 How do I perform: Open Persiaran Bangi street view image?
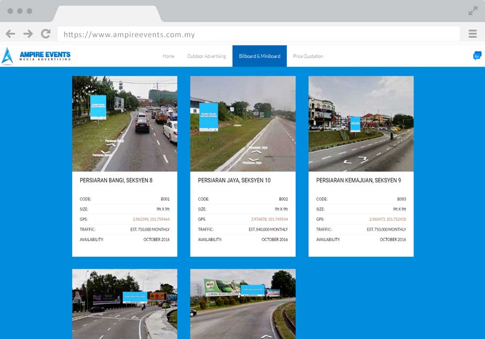tap(125, 124)
